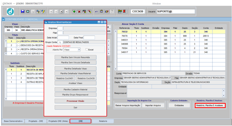The image size is (232, 126).
Task: Click Responsavel field scroll down arrow
Action: 224,96
